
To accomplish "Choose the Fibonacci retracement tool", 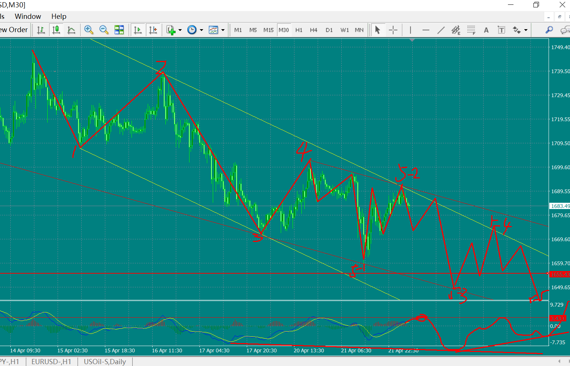I will point(471,30).
